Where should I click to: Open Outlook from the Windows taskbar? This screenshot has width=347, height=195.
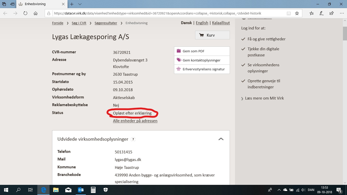(x=81, y=190)
